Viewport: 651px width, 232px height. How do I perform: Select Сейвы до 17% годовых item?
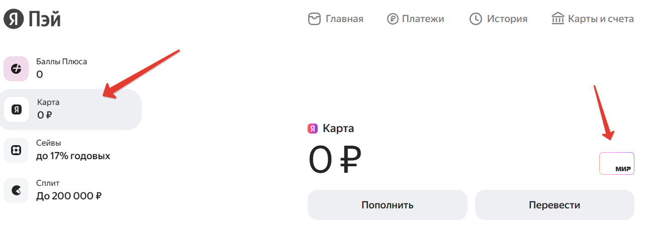73,150
